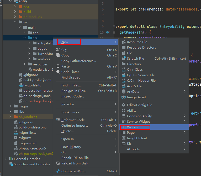Expand the cpp folder
The width and height of the screenshot is (201, 176).
24,33
